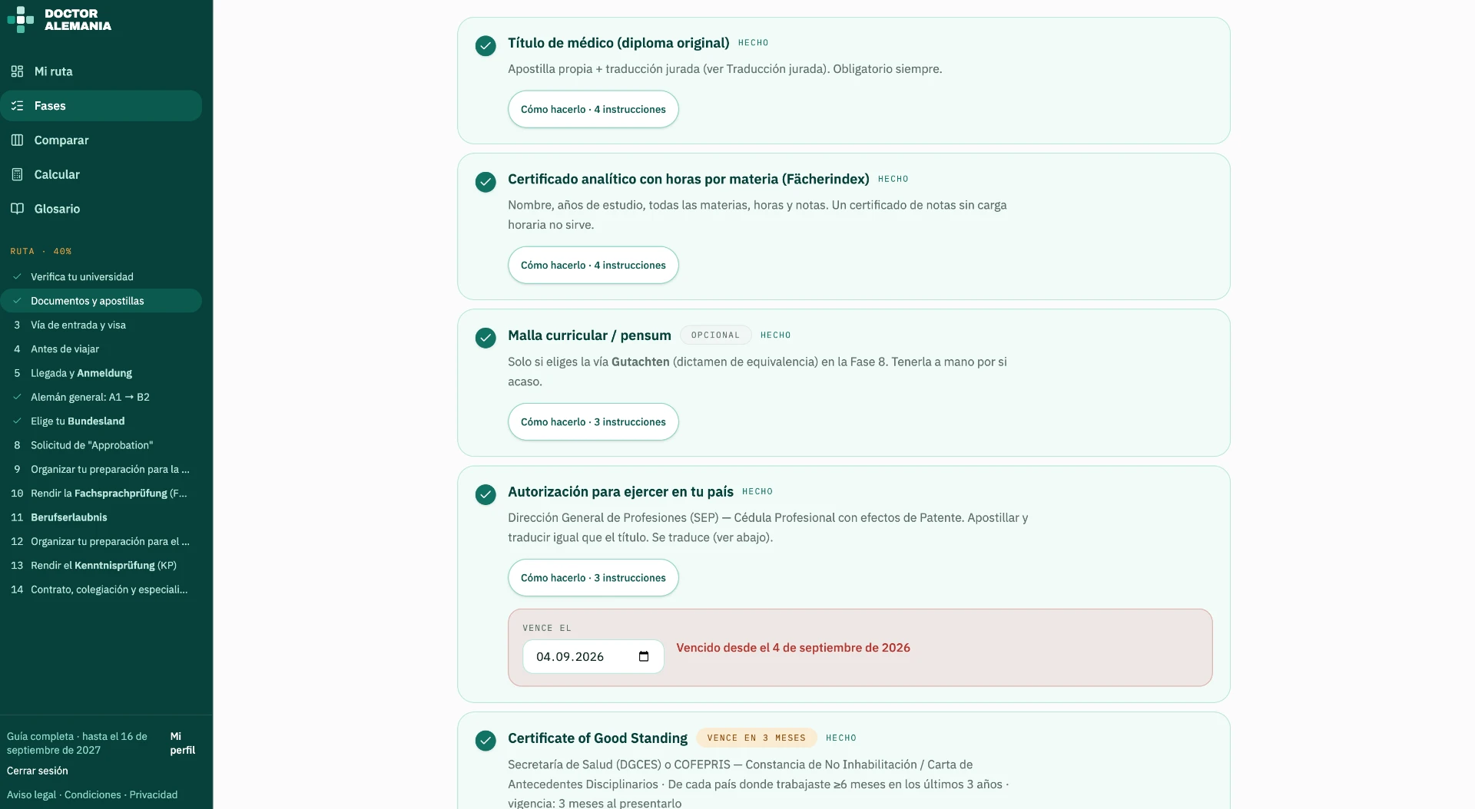The image size is (1475, 809).
Task: Open Mi ruta dashboard icon
Action: pyautogui.click(x=17, y=71)
